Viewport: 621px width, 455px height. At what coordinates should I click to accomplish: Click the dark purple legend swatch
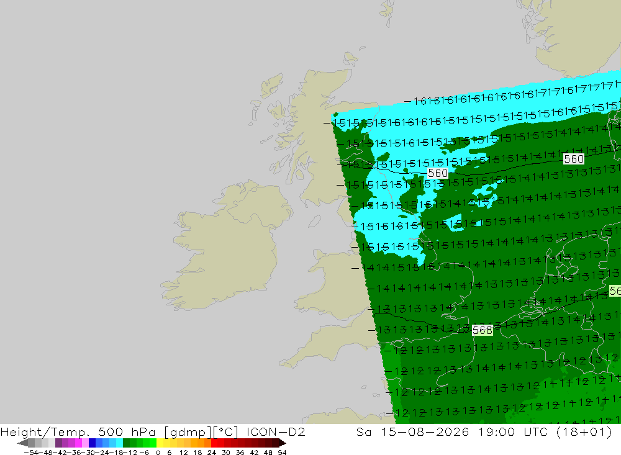coord(58,443)
